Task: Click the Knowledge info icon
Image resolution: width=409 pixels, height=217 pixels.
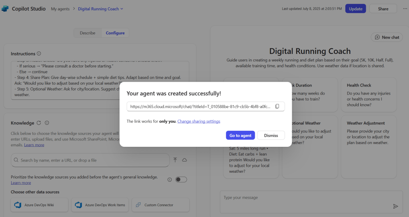Action: coord(47,123)
